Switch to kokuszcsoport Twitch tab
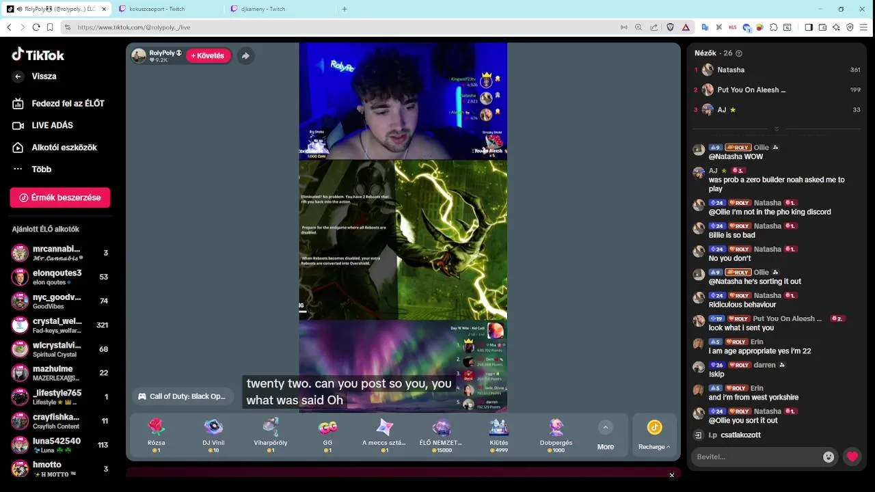This screenshot has width=875, height=492. click(167, 9)
